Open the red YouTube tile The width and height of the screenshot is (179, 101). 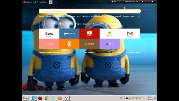click(89, 34)
